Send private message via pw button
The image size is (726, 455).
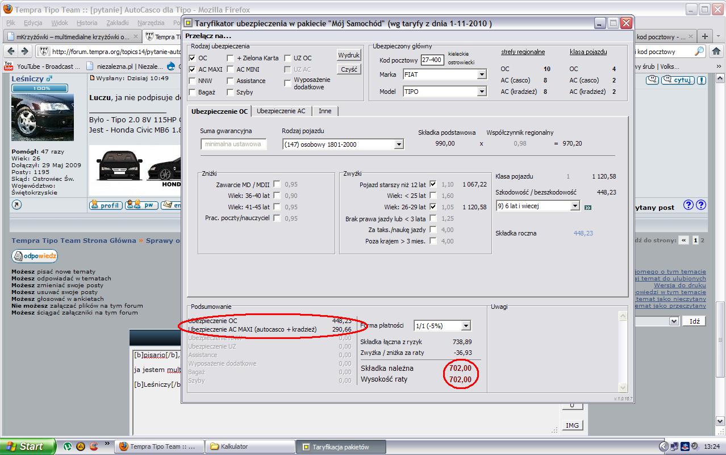pos(141,205)
